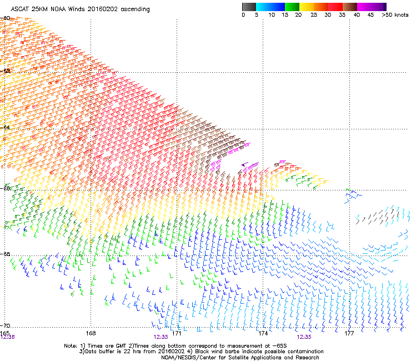Click the -66 latitude axis label

pos(6,188)
